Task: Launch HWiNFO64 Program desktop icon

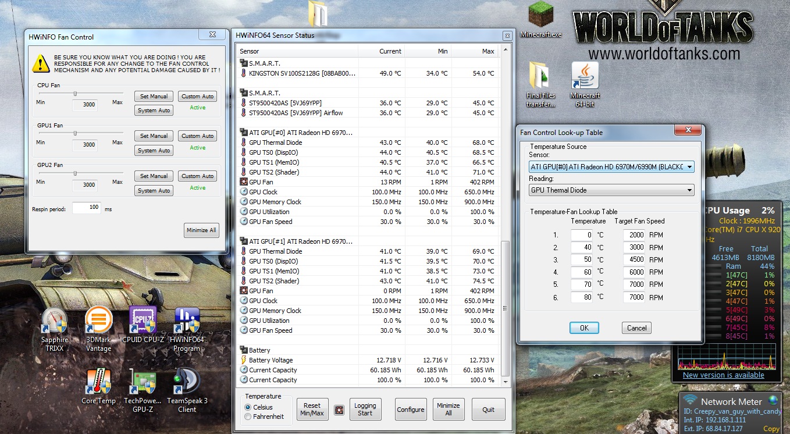Action: pos(187,329)
